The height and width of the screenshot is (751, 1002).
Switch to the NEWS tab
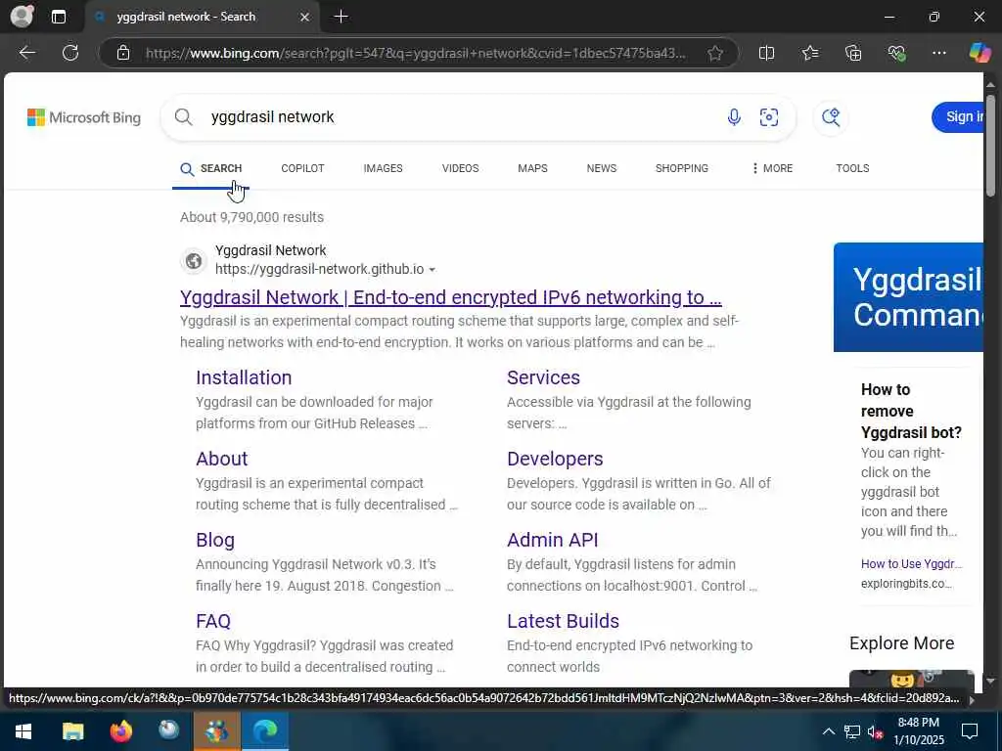tap(602, 168)
